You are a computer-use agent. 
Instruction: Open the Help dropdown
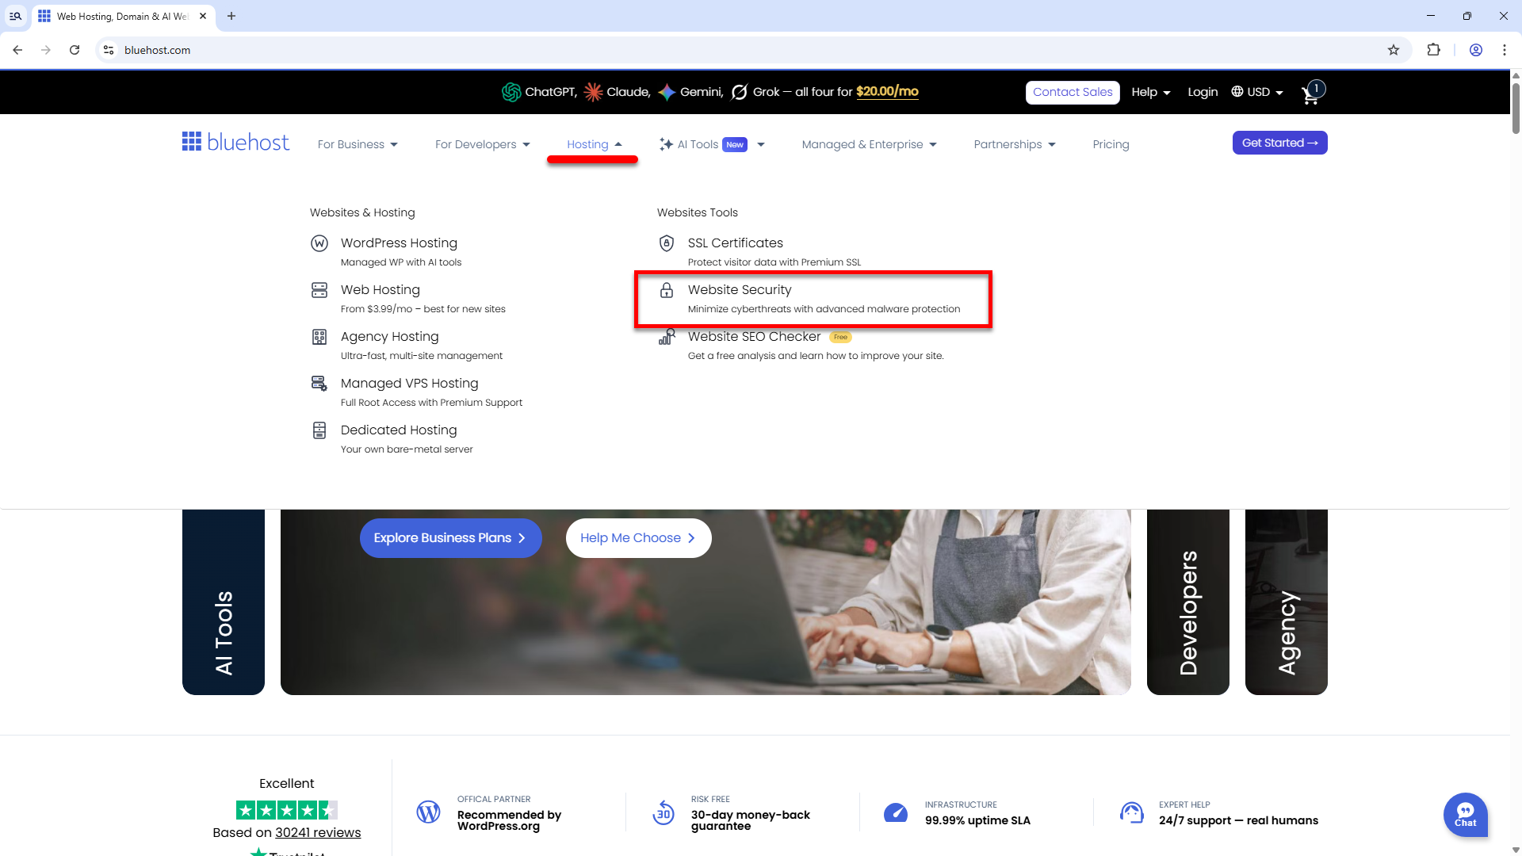(1151, 92)
